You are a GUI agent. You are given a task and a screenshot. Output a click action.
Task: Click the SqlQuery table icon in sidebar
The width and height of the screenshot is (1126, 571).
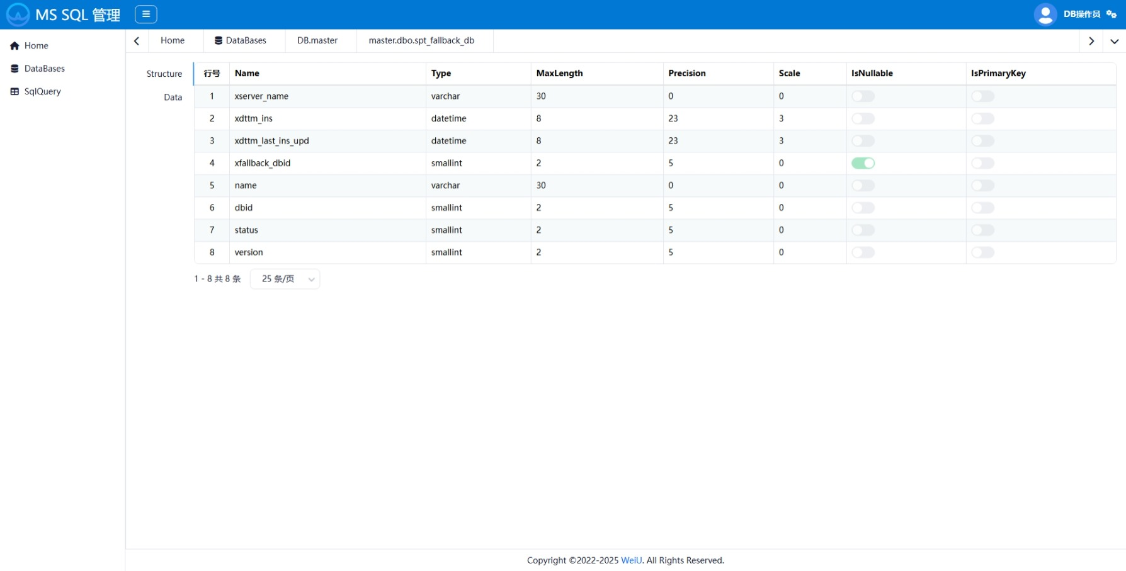click(14, 91)
